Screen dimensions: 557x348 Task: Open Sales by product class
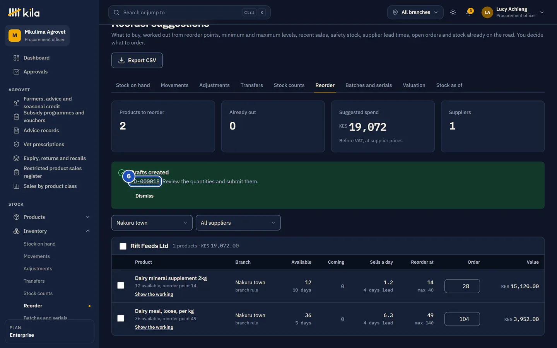point(50,186)
